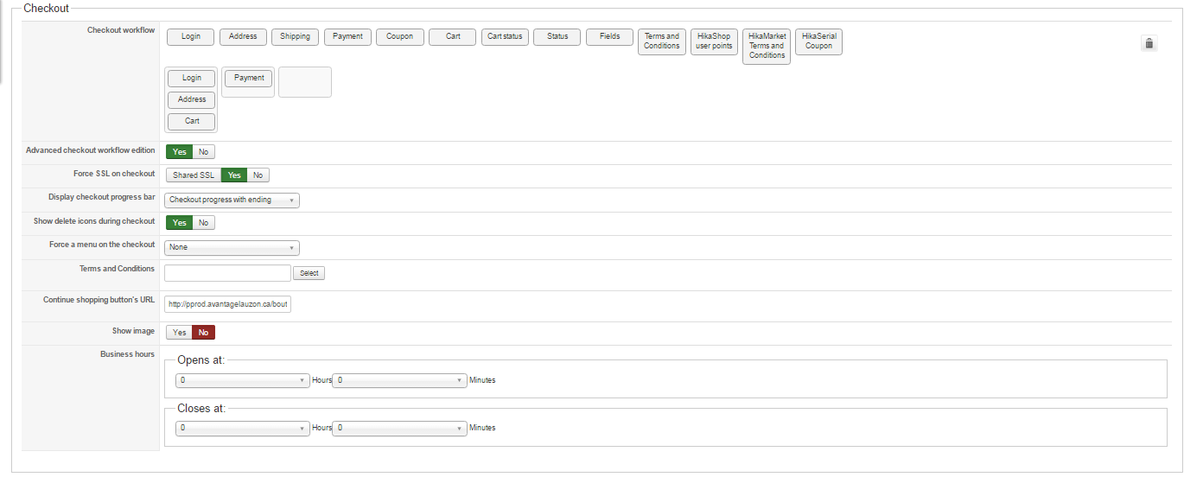Screen dimensions: 1184x477
Task: Set Force SSL on checkout to No
Action: coord(258,175)
